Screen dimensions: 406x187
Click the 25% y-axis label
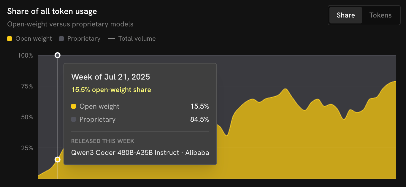28,148
